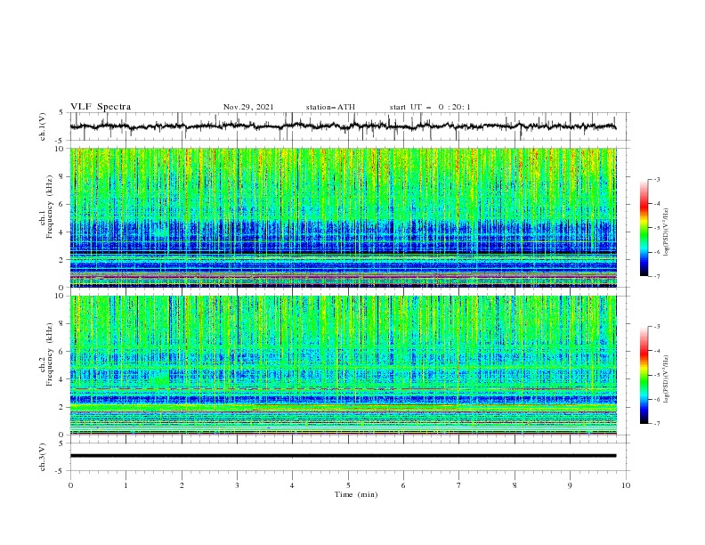This screenshot has height=545, width=705.
Task: Click the time axis tick label '10'
Action: point(626,485)
